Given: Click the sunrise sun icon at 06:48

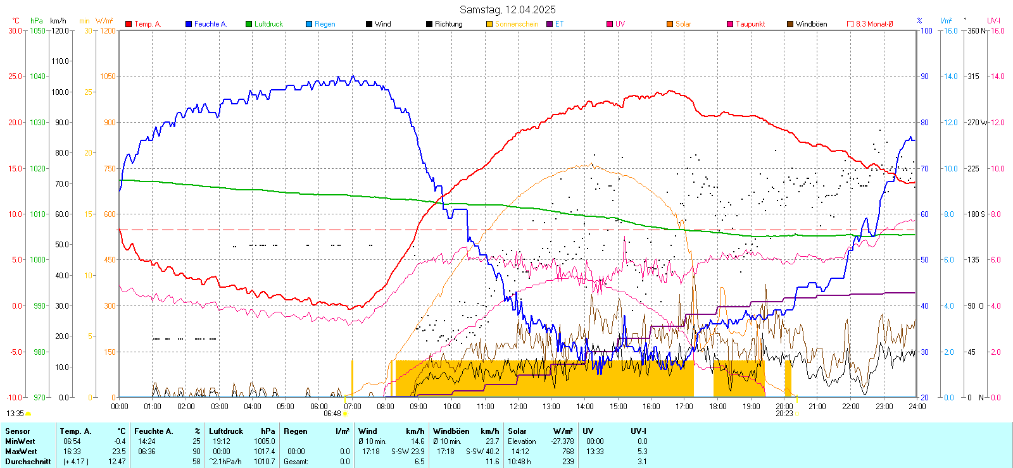Looking at the screenshot, I should coord(344,414).
